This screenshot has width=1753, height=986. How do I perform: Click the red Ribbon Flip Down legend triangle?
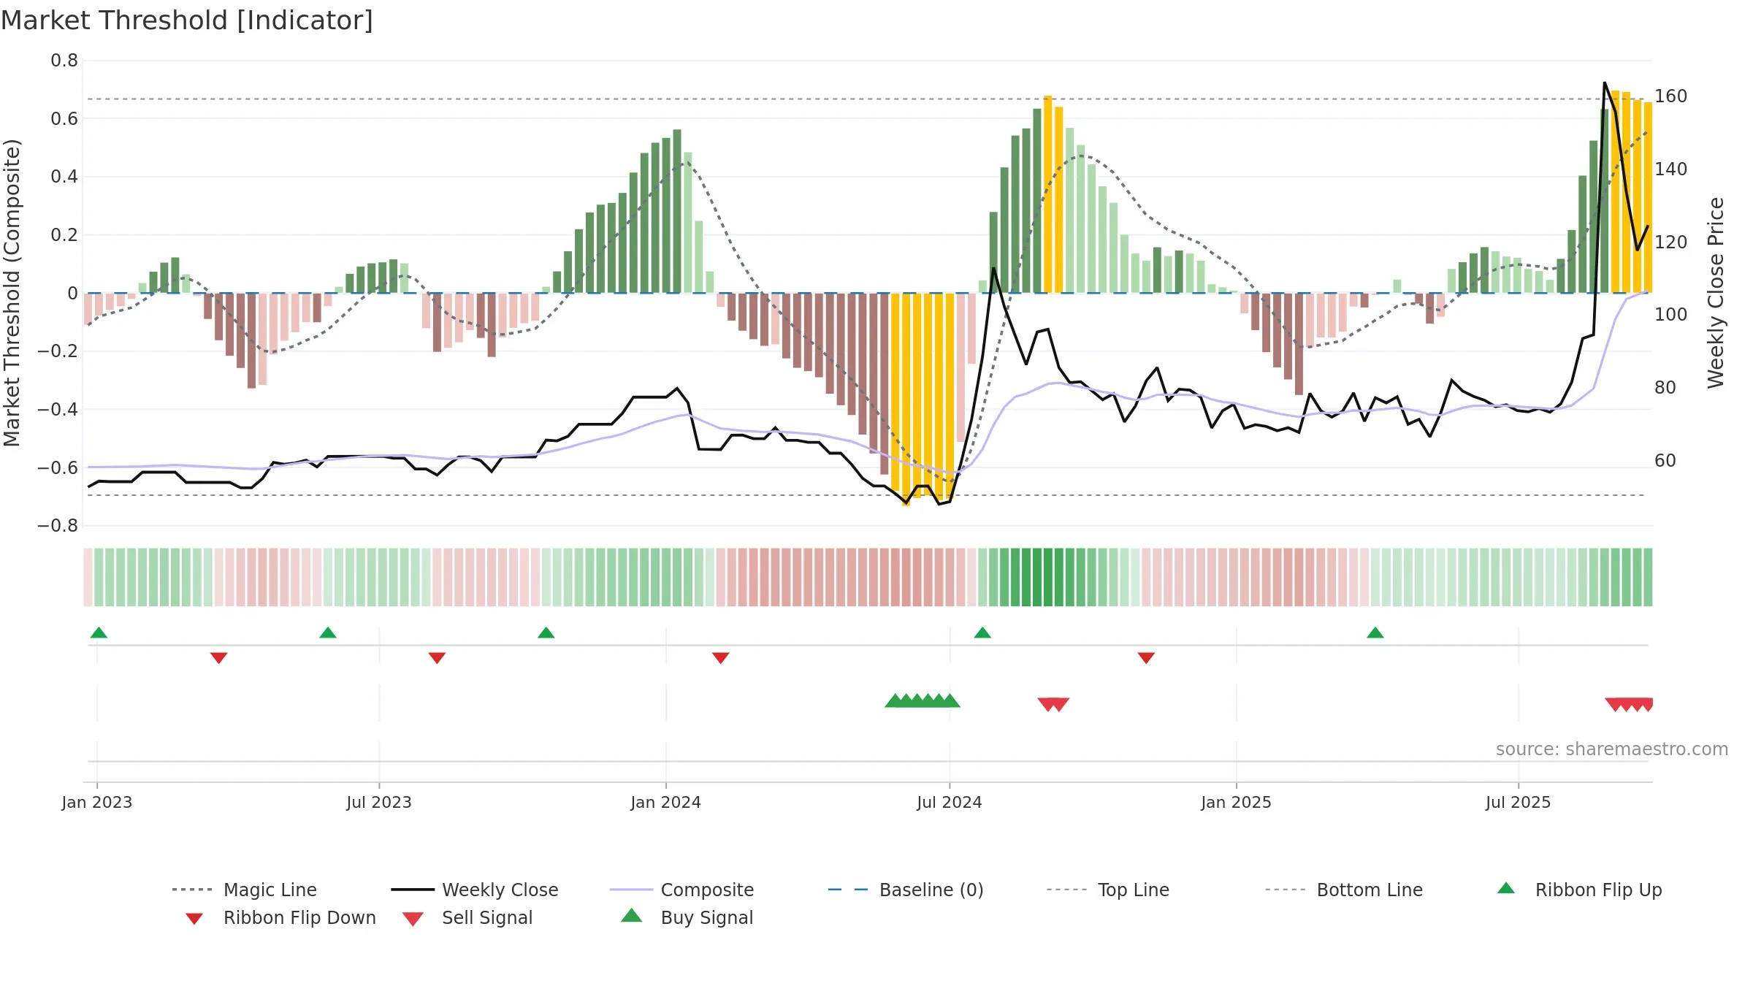tap(194, 919)
